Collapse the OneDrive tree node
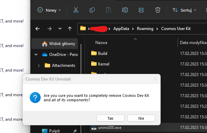This screenshot has width=207, height=133. point(36,55)
